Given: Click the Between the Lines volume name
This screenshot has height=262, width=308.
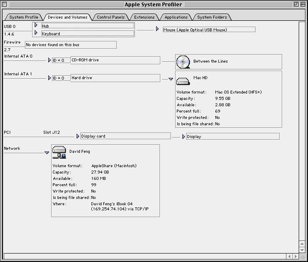Looking at the screenshot, I should click(x=211, y=61).
